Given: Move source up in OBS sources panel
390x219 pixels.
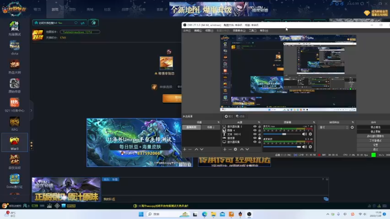Looking at the screenshot, I should pos(242,149).
